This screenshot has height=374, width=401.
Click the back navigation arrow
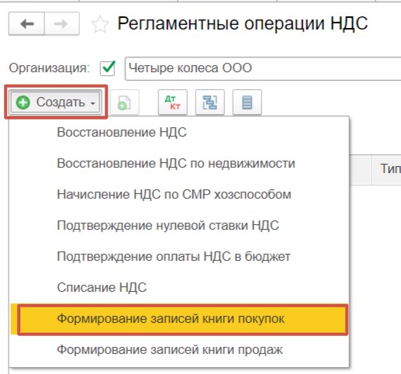pyautogui.click(x=26, y=24)
